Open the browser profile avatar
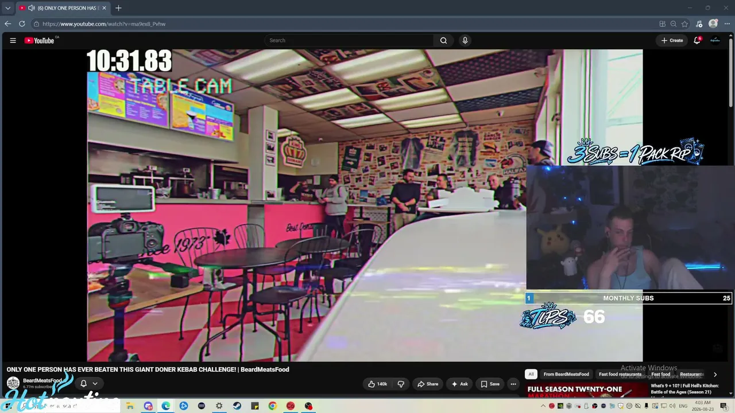The height and width of the screenshot is (413, 735). click(x=713, y=24)
